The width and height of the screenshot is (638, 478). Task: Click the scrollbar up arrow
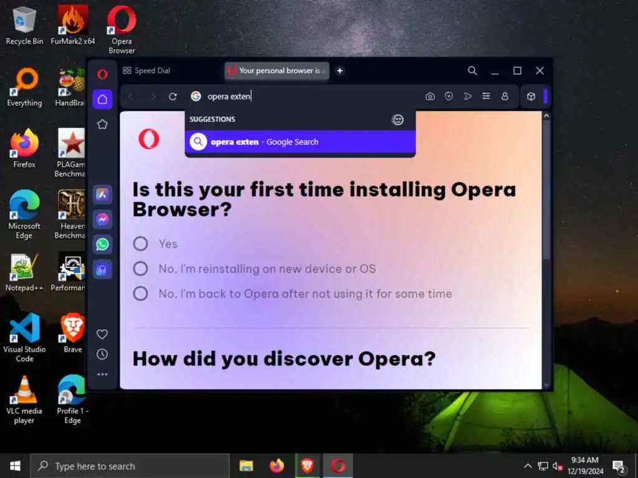[x=546, y=116]
